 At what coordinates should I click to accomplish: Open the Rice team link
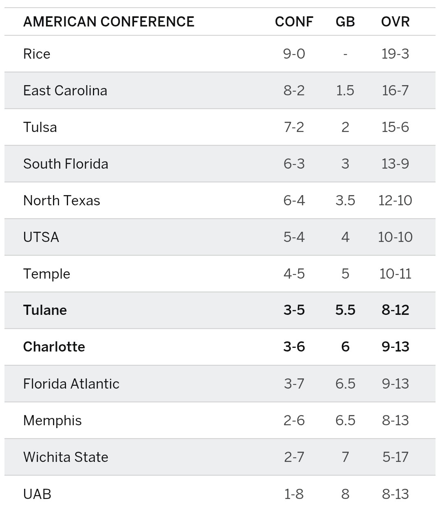37,54
